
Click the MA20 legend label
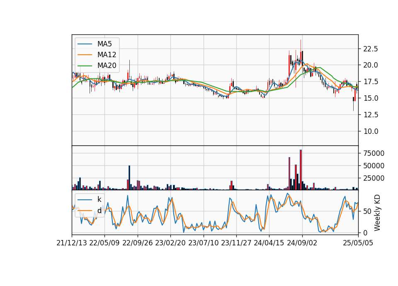pos(107,65)
